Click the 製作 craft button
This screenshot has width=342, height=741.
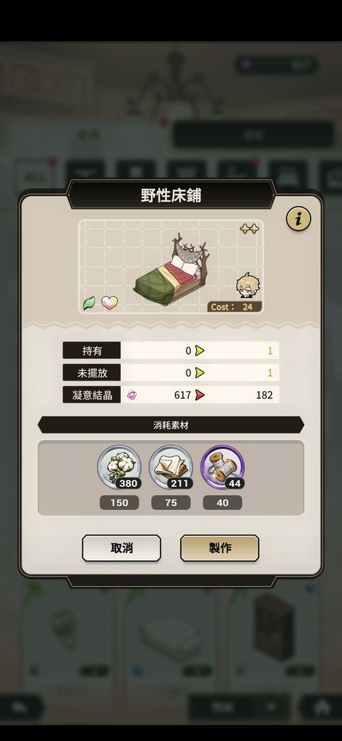point(220,549)
